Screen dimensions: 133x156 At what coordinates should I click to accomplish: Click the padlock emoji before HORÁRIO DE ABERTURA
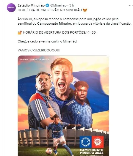[x=20, y=32]
